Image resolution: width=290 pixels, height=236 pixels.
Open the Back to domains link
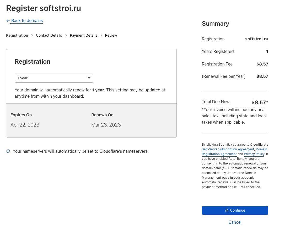tap(27, 21)
